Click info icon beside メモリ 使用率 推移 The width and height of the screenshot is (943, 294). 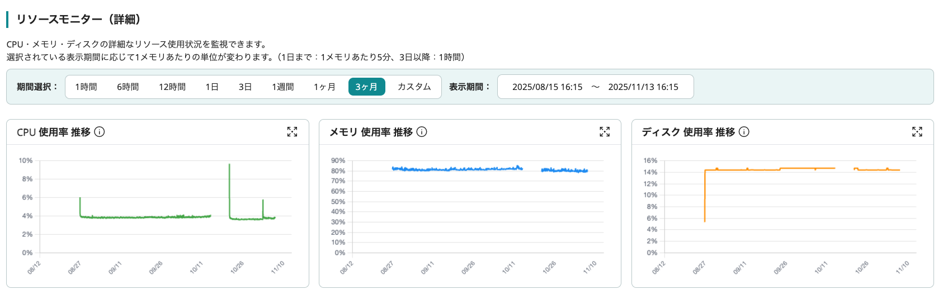(422, 132)
